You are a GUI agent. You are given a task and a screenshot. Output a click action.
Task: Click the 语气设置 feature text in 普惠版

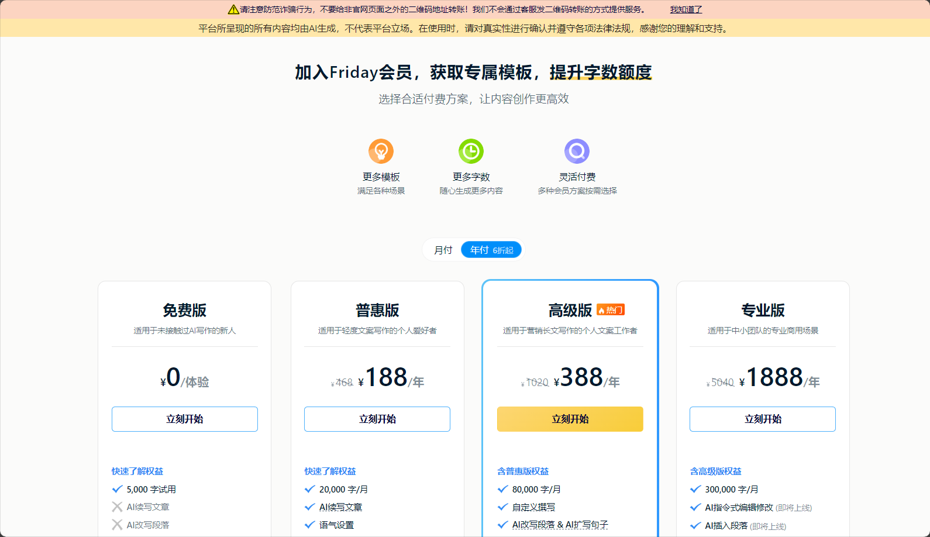336,525
